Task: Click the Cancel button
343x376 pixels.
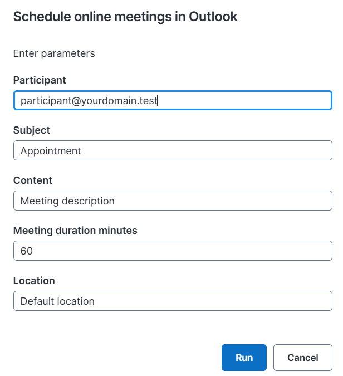Action: (x=303, y=358)
